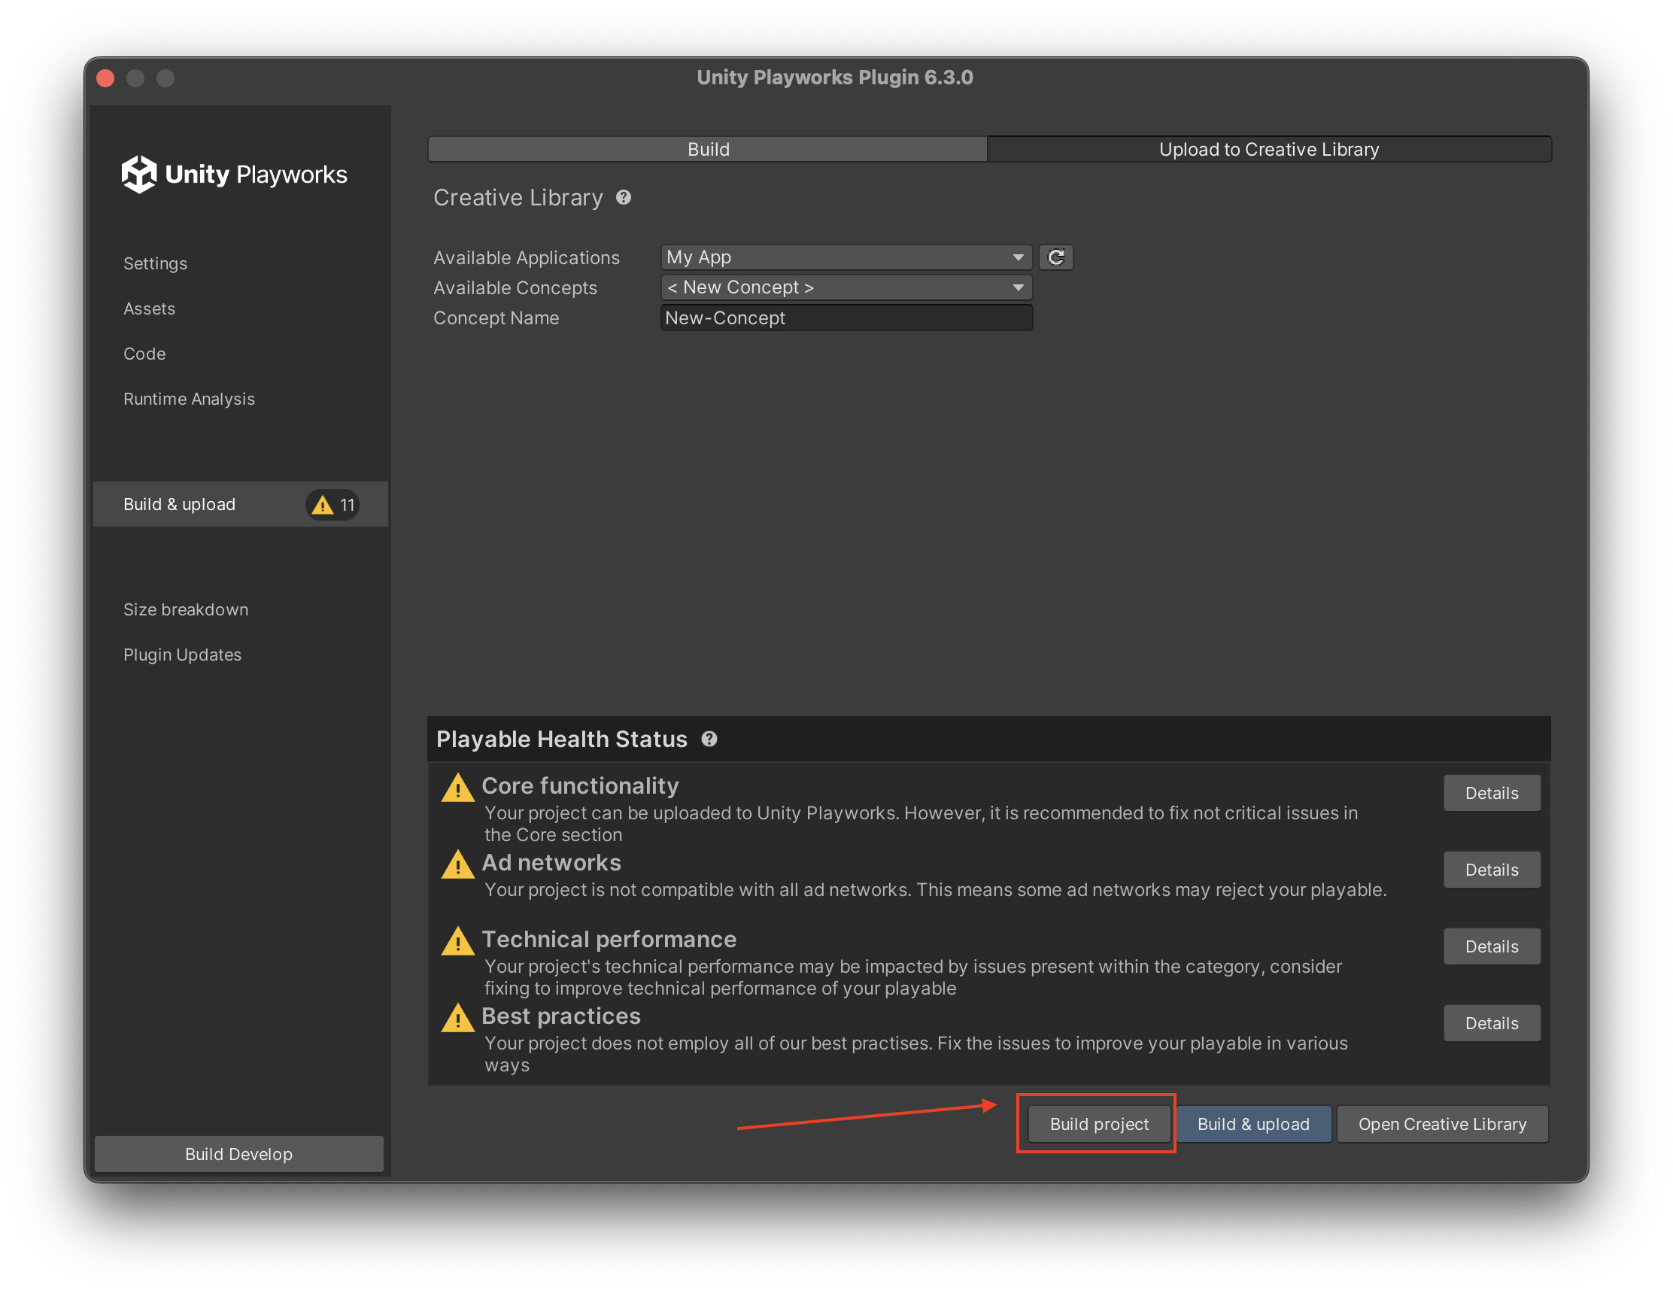Click the Concept Name label

click(x=496, y=318)
